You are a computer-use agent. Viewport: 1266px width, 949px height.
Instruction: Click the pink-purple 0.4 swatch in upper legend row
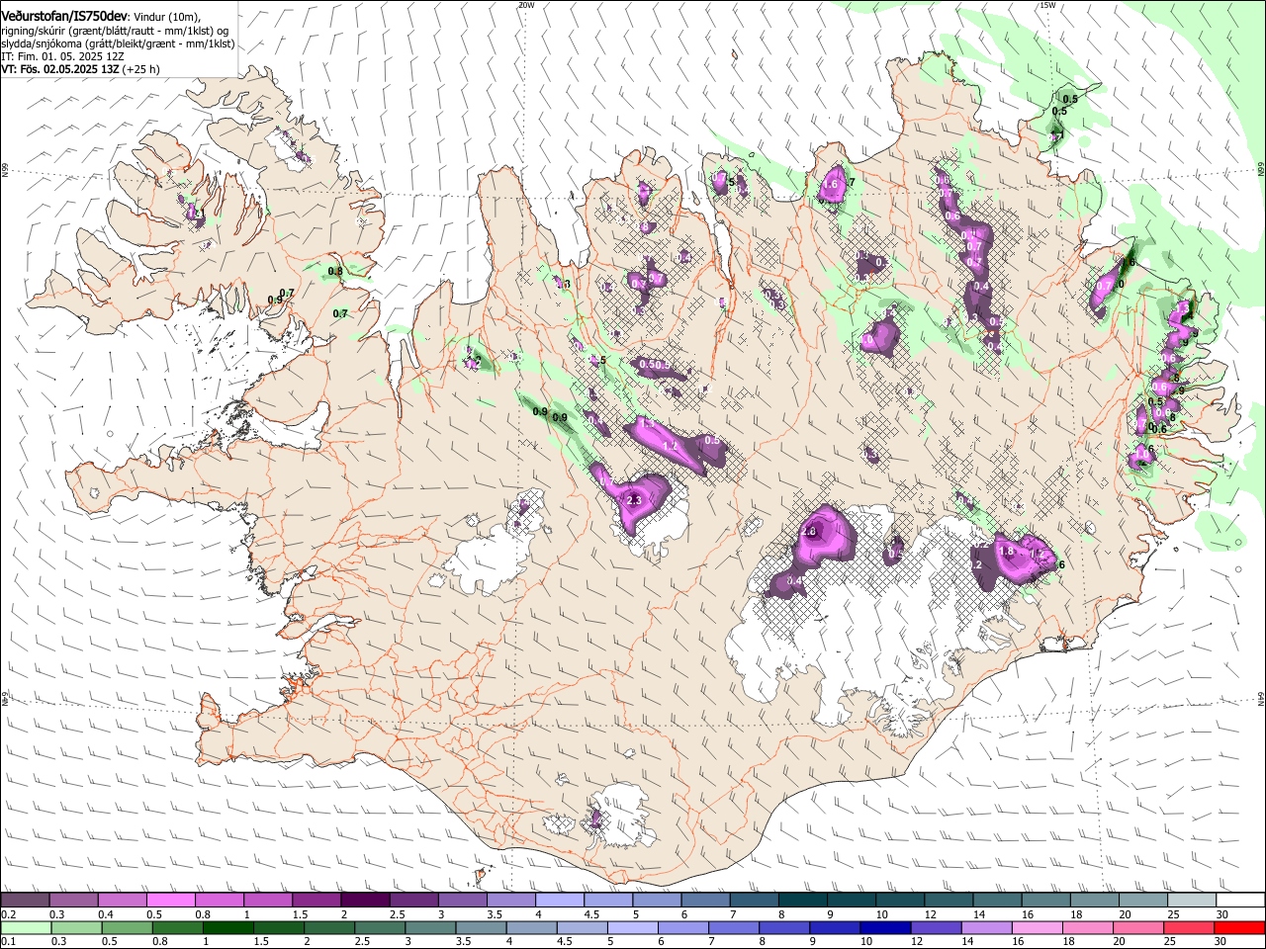(122, 901)
